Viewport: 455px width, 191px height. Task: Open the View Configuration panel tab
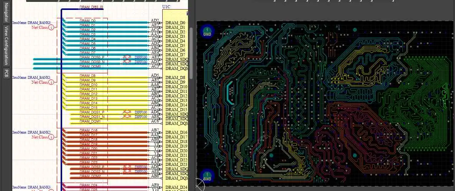6,45
